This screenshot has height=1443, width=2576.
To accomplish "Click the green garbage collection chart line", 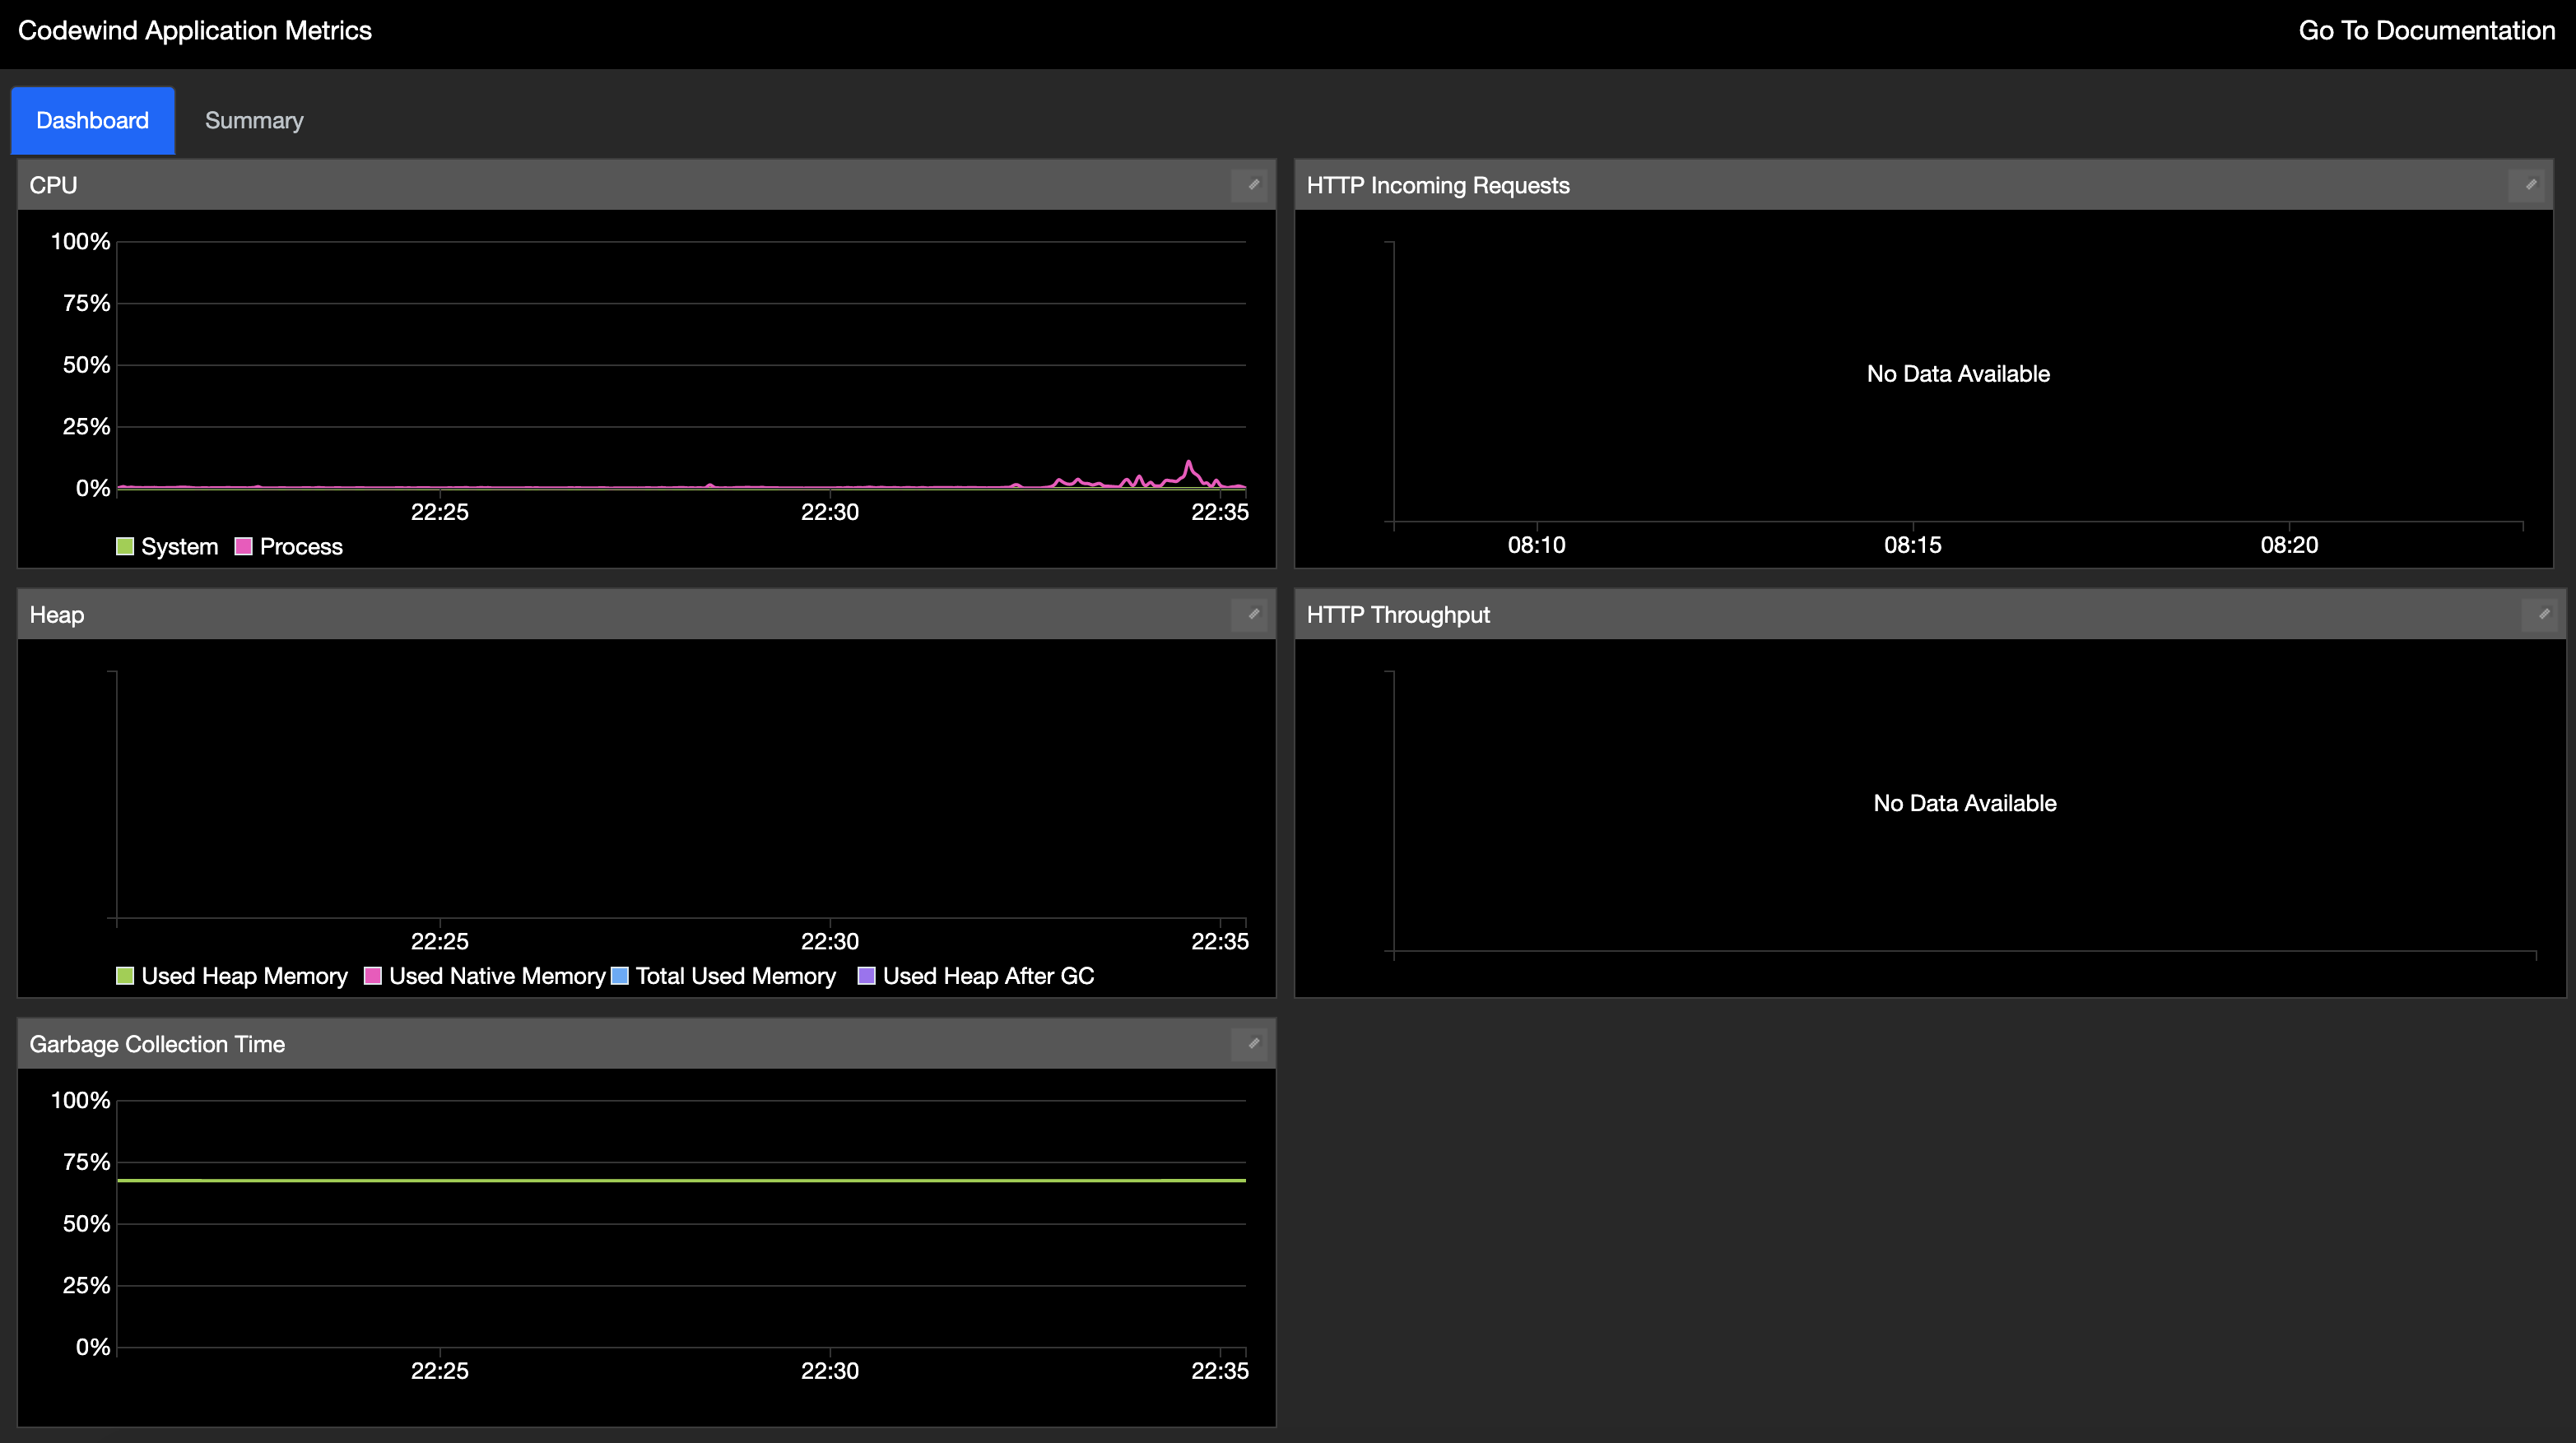I will coord(680,1181).
